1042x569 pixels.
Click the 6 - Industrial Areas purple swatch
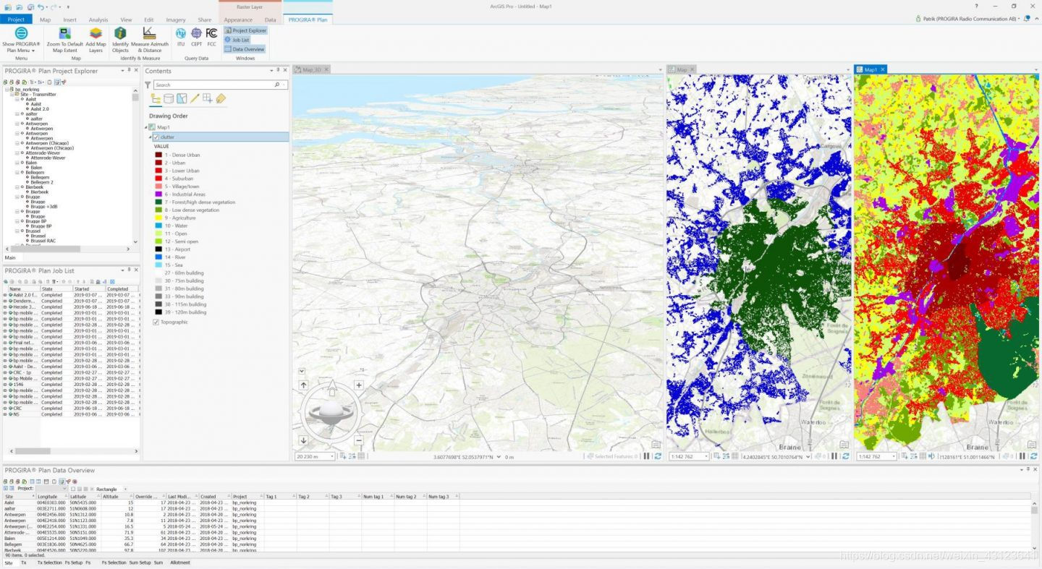coord(158,194)
